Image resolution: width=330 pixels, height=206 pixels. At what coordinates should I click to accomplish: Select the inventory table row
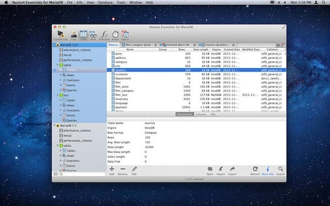(196, 99)
